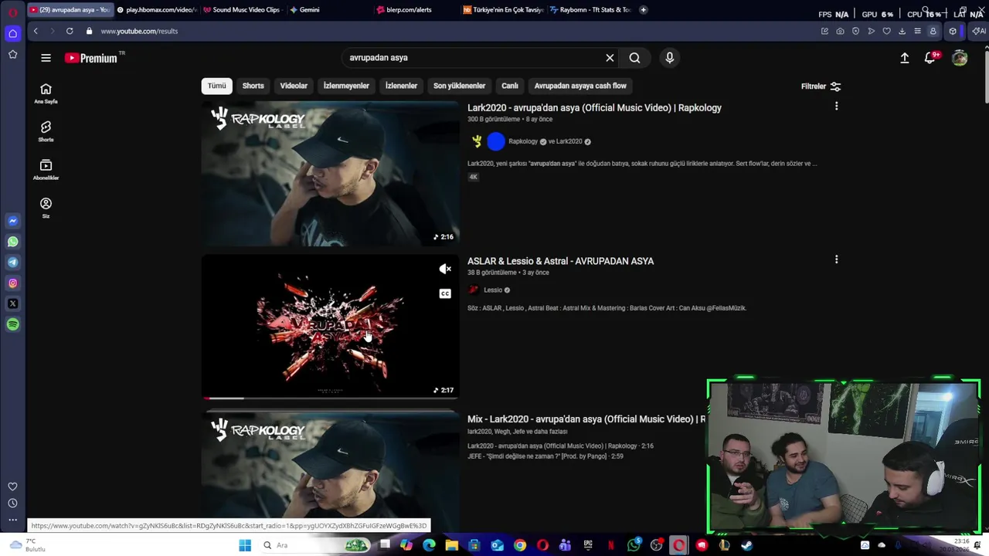Switch to the play.hbomax.com tab
This screenshot has width=989, height=556.
157,10
